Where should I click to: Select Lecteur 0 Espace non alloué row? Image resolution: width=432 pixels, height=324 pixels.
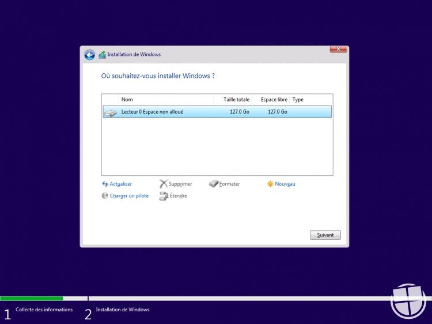click(217, 112)
